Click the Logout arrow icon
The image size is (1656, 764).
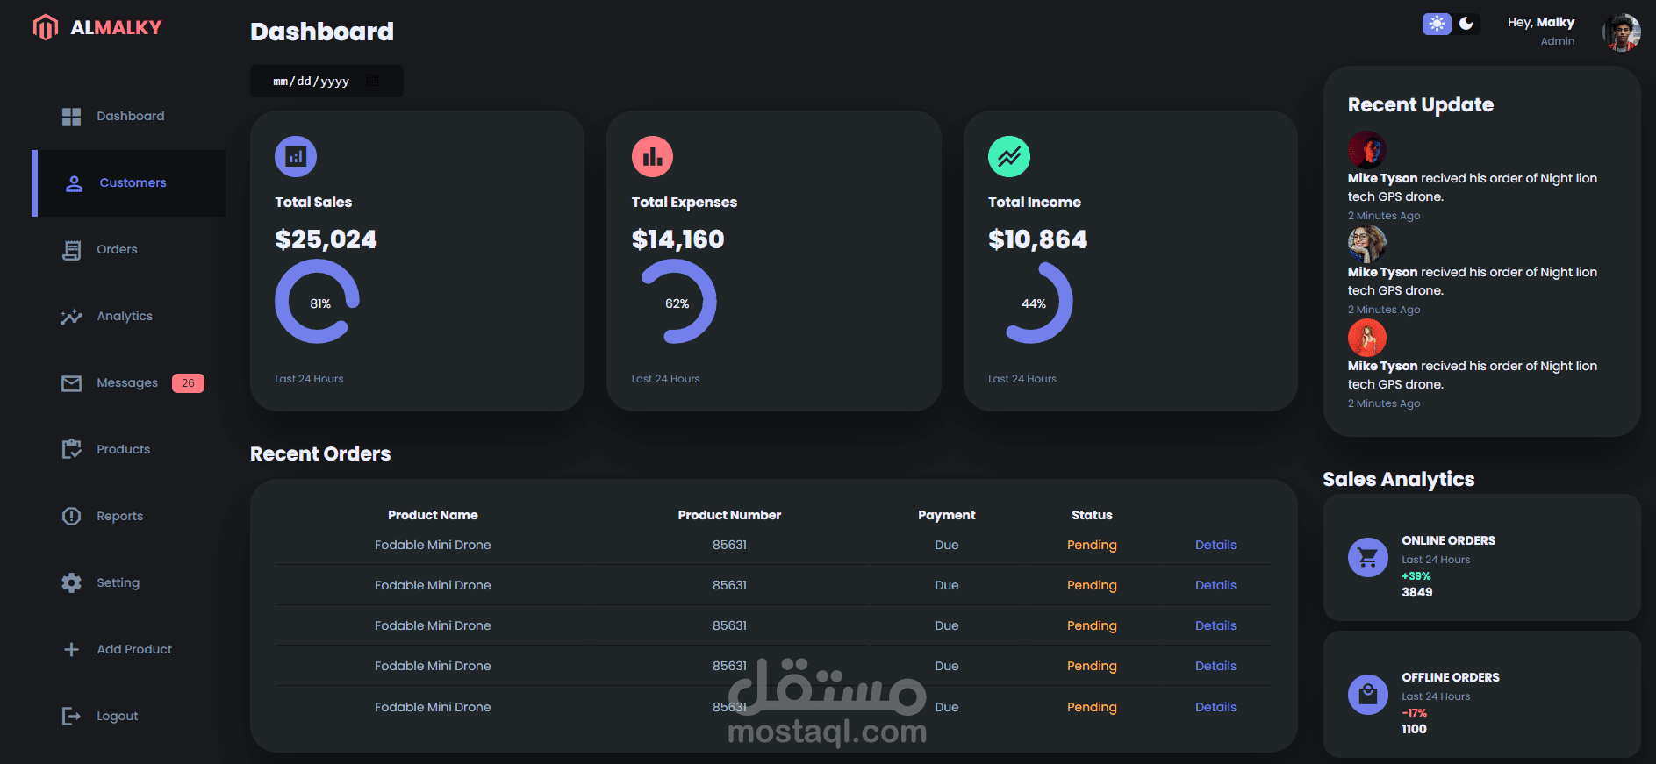tap(71, 717)
